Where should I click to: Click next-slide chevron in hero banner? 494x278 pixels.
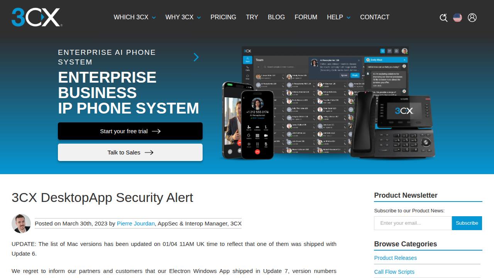click(196, 57)
